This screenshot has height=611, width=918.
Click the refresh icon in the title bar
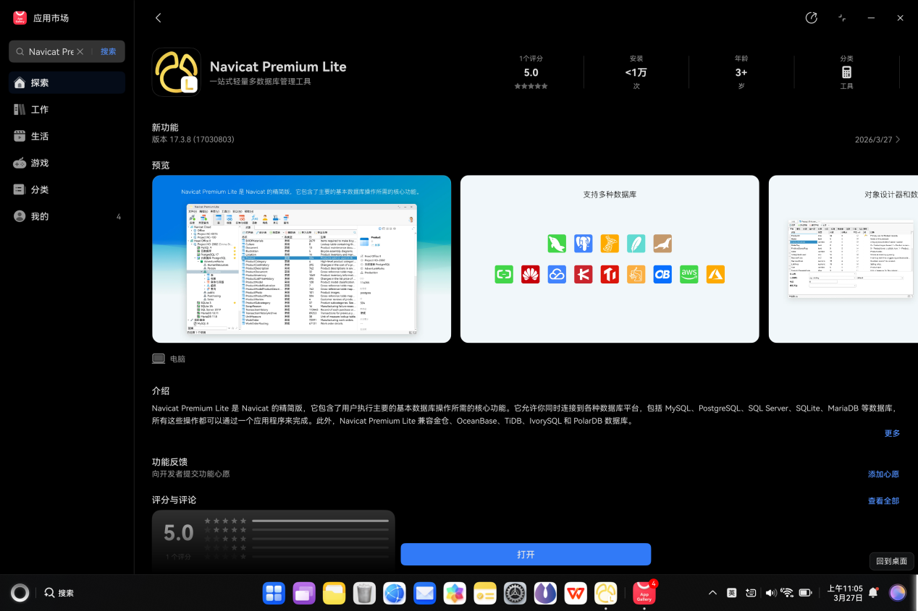tap(811, 17)
